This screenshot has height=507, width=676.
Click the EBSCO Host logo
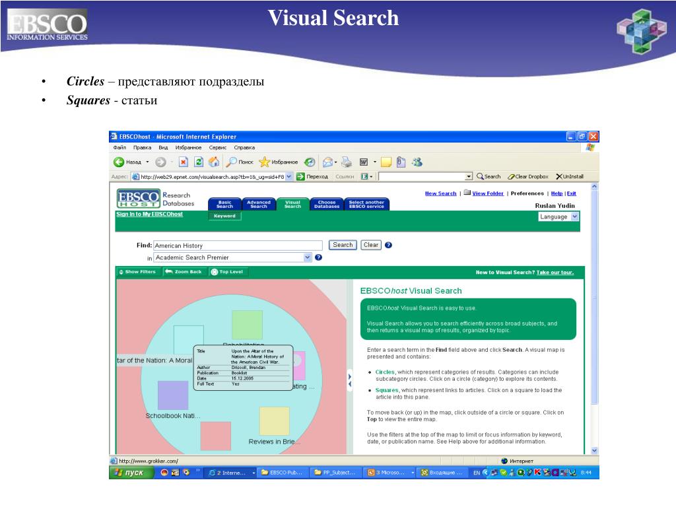point(139,199)
